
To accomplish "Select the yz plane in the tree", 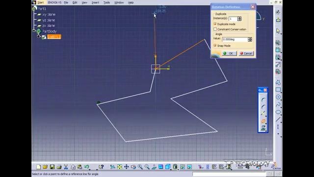I will click(49, 20).
